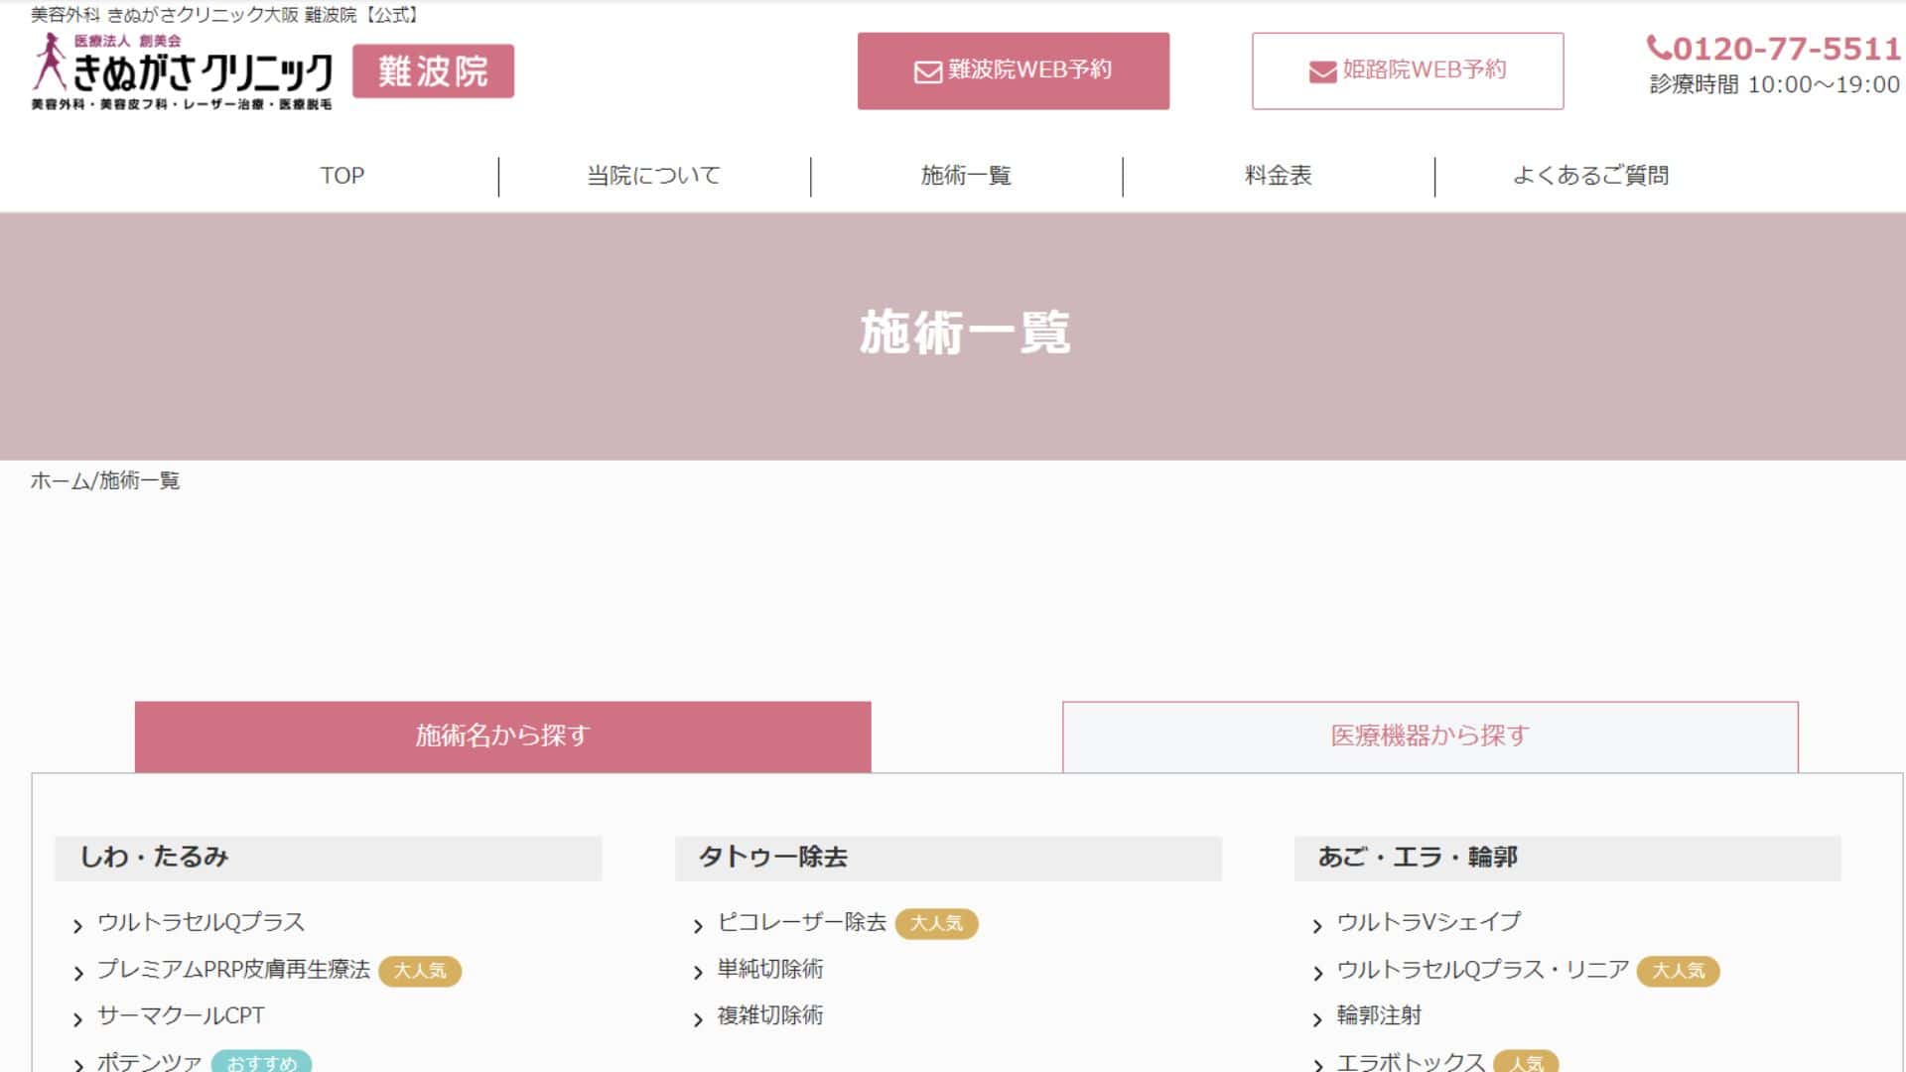The width and height of the screenshot is (1906, 1072).
Task: Click 大人気 badge beside ウルトラセルQプラス・リニア
Action: (x=1678, y=971)
